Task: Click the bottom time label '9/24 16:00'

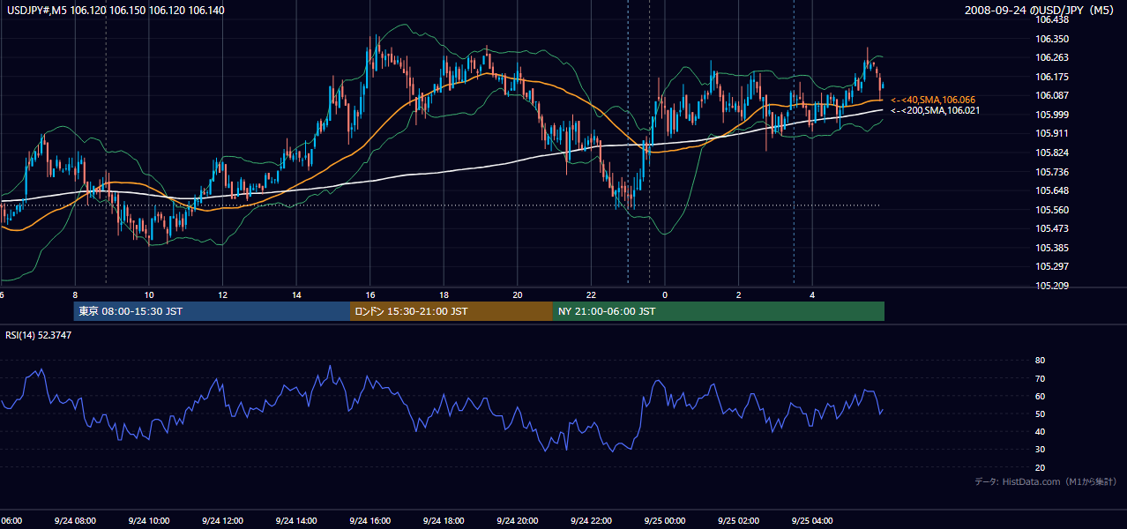Action: point(369,521)
